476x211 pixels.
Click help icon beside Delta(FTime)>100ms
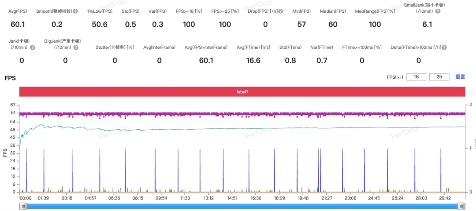tap(444, 47)
